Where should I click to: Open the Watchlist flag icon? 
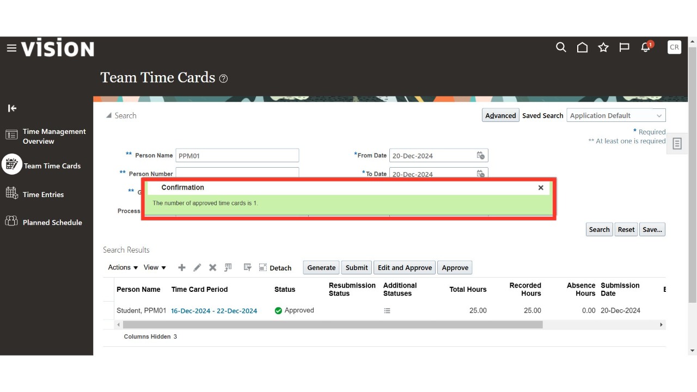(625, 47)
